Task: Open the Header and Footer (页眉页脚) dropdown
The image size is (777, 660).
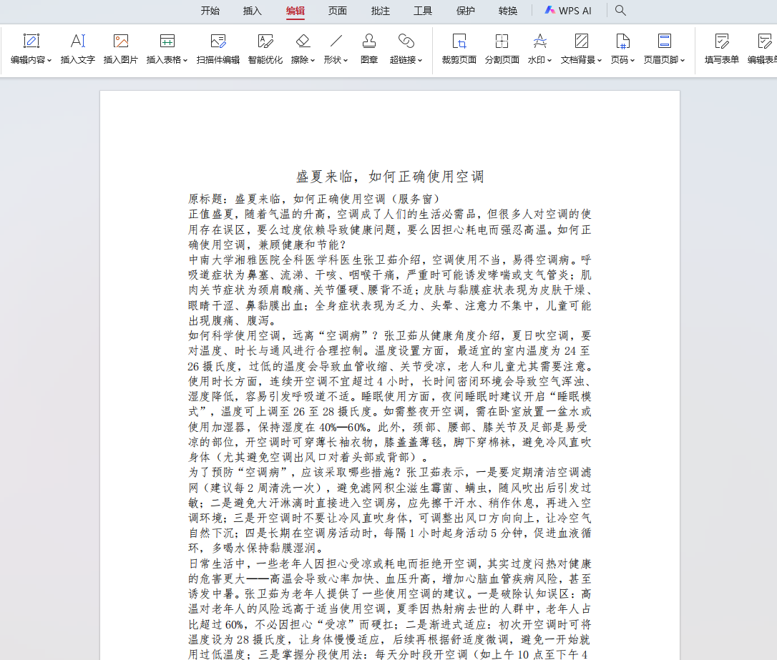Action: pyautogui.click(x=665, y=60)
